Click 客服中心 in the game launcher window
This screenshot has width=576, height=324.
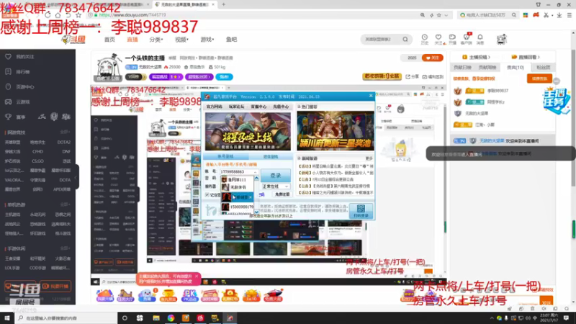coord(258,107)
